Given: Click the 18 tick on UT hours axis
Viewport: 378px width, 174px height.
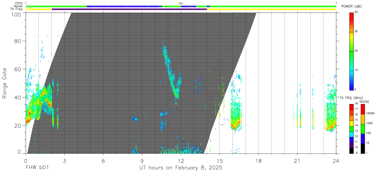Looking at the screenshot, I should [x=259, y=160].
